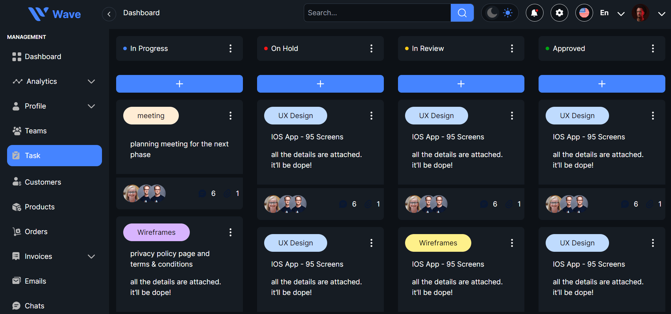Screen dimensions: 671x314
Task: Add a task to Approved column
Action: [x=602, y=84]
